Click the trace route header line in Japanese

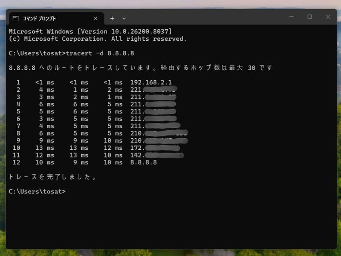140,68
